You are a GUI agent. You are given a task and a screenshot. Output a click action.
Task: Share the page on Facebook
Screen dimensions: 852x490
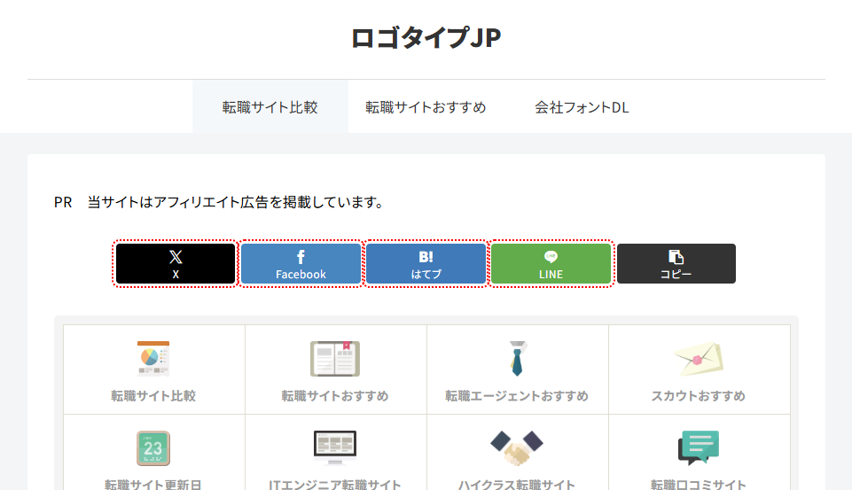point(301,264)
